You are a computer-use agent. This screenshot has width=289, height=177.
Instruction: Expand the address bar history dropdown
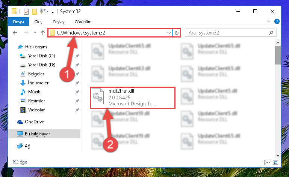(x=169, y=33)
